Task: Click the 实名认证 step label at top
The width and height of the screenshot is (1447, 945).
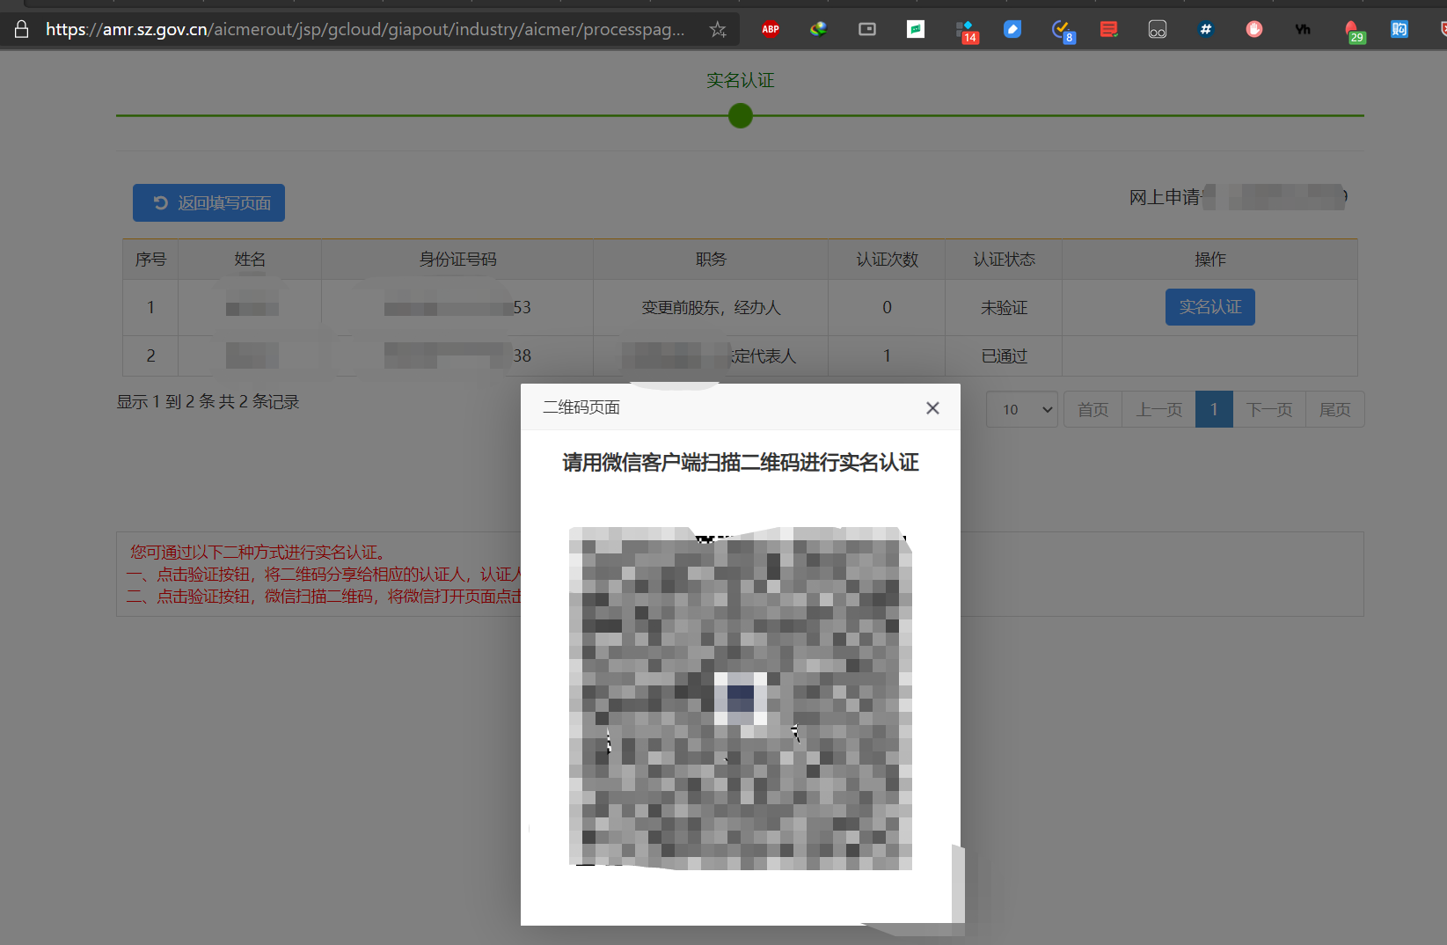Action: point(741,80)
